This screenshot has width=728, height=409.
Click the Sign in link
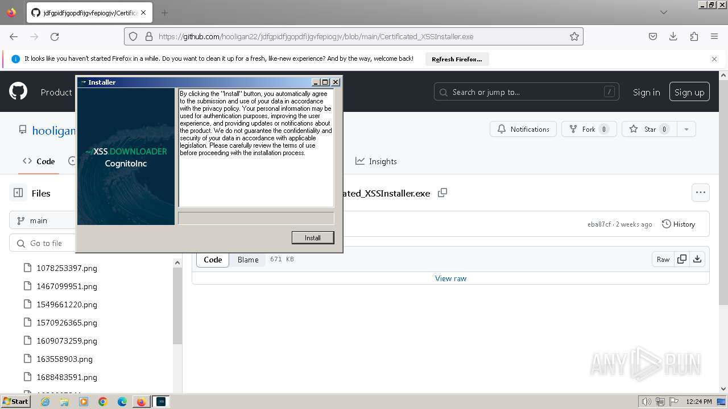pyautogui.click(x=647, y=92)
